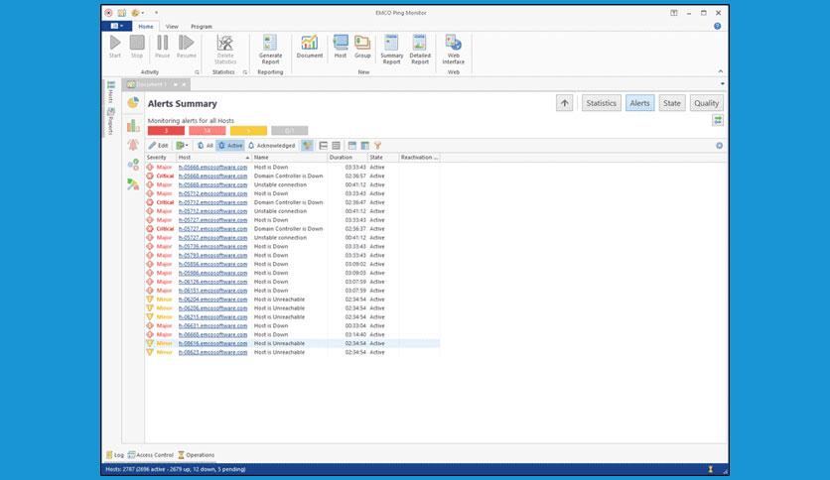
Task: Click the gray alerts count bar
Action: point(290,131)
